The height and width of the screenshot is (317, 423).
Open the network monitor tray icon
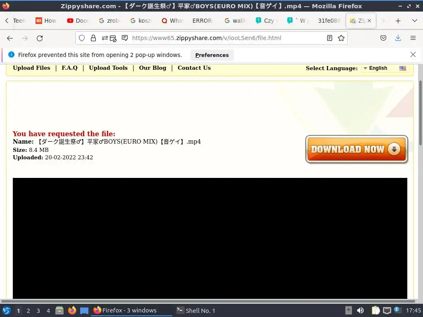(387, 310)
